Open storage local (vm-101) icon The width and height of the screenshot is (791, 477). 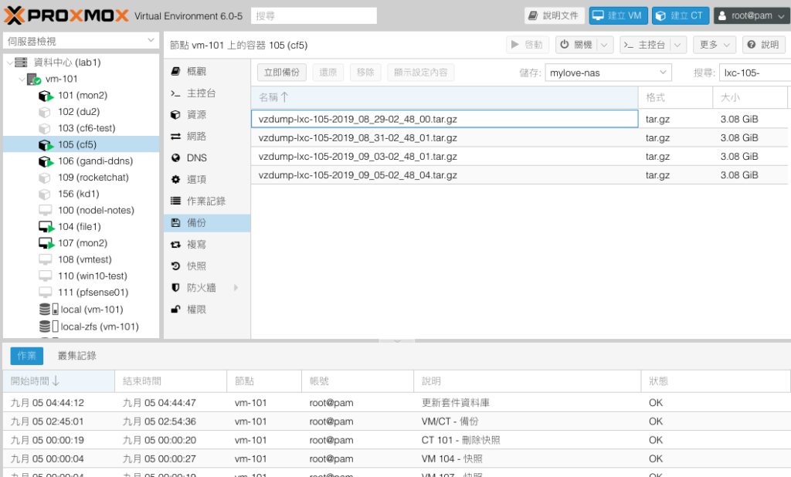(49, 309)
